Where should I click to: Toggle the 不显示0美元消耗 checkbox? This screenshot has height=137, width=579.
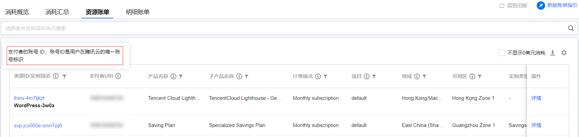502,53
